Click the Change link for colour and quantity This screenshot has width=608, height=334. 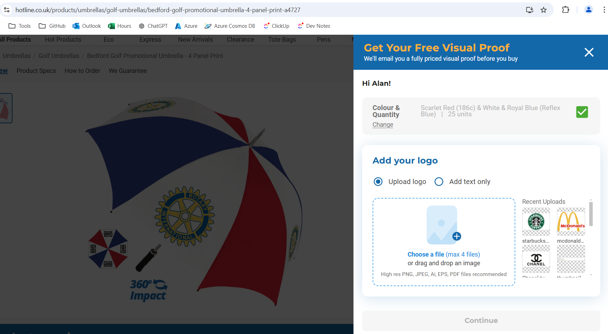(383, 125)
